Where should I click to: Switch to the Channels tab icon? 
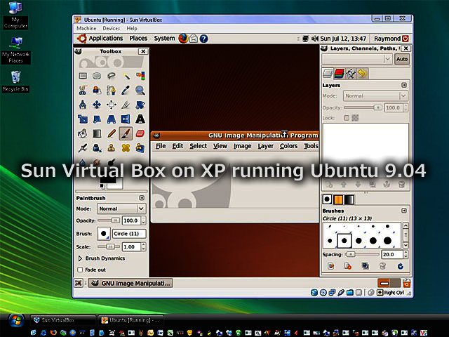(339, 73)
